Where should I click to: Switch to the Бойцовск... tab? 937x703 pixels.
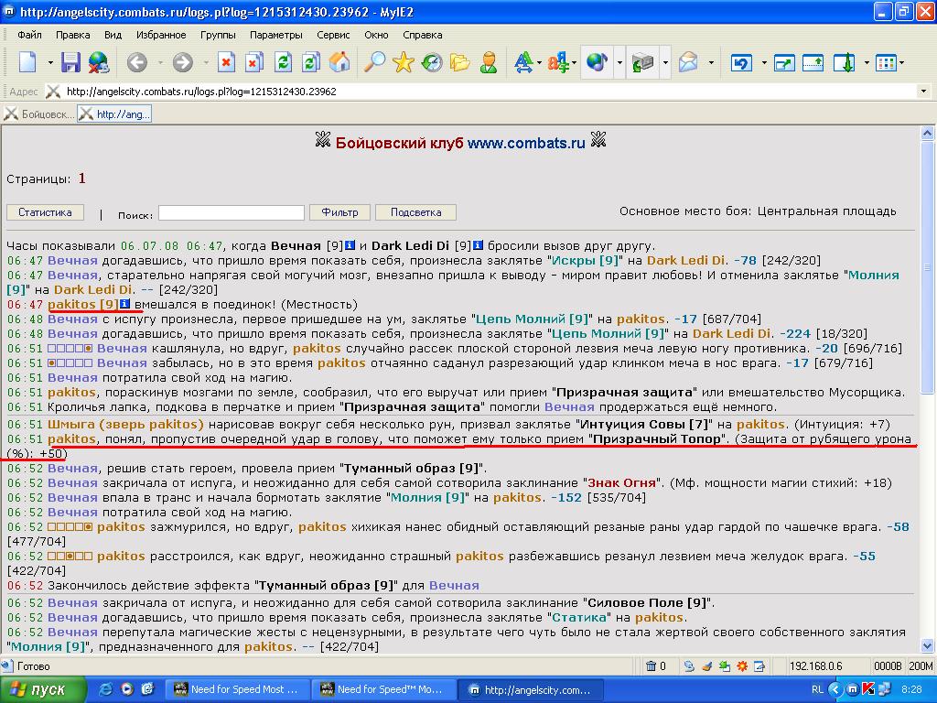pyautogui.click(x=39, y=114)
